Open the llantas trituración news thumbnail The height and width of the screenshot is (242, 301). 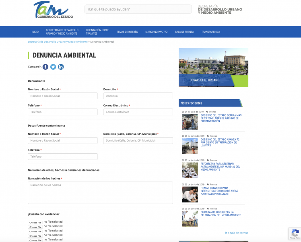pyautogui.click(x=190, y=146)
